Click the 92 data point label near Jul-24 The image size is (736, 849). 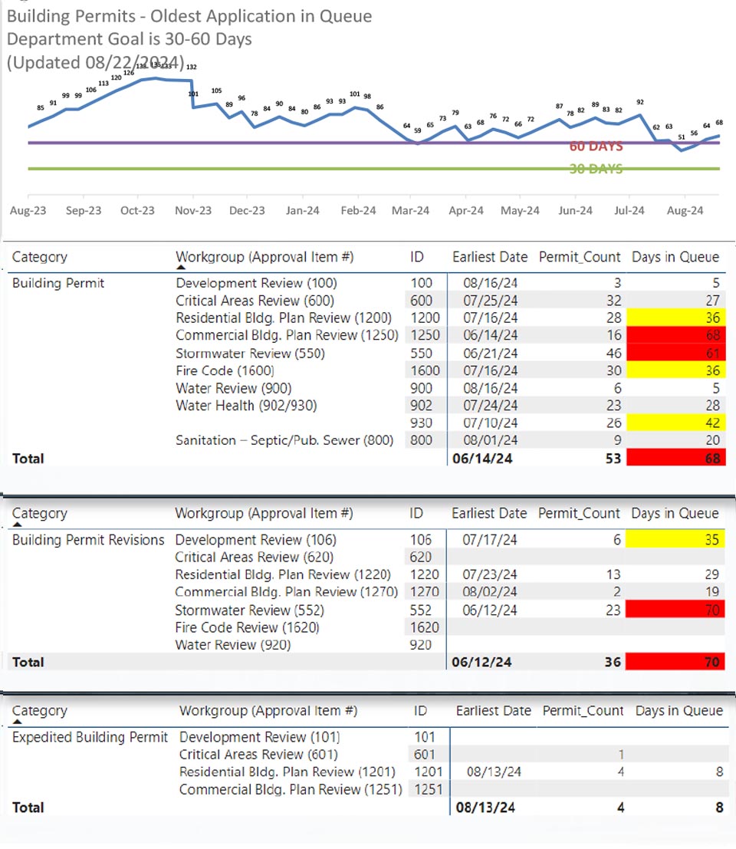(x=639, y=102)
